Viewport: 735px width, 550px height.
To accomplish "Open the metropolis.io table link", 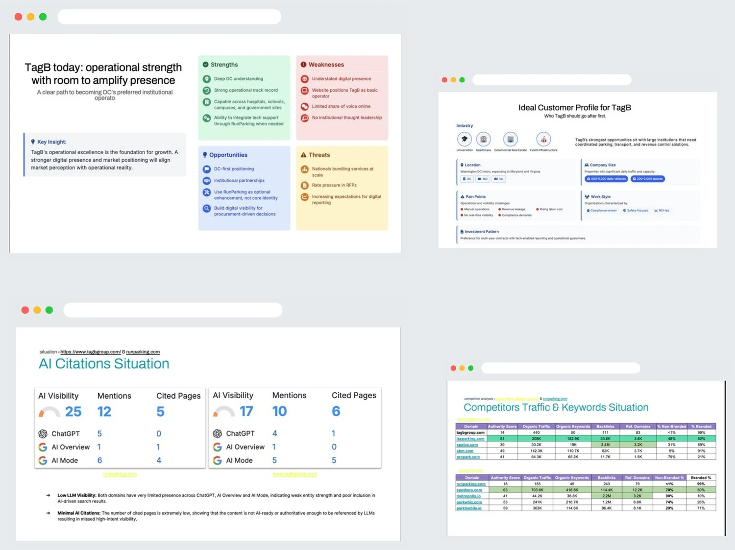I will [469, 496].
